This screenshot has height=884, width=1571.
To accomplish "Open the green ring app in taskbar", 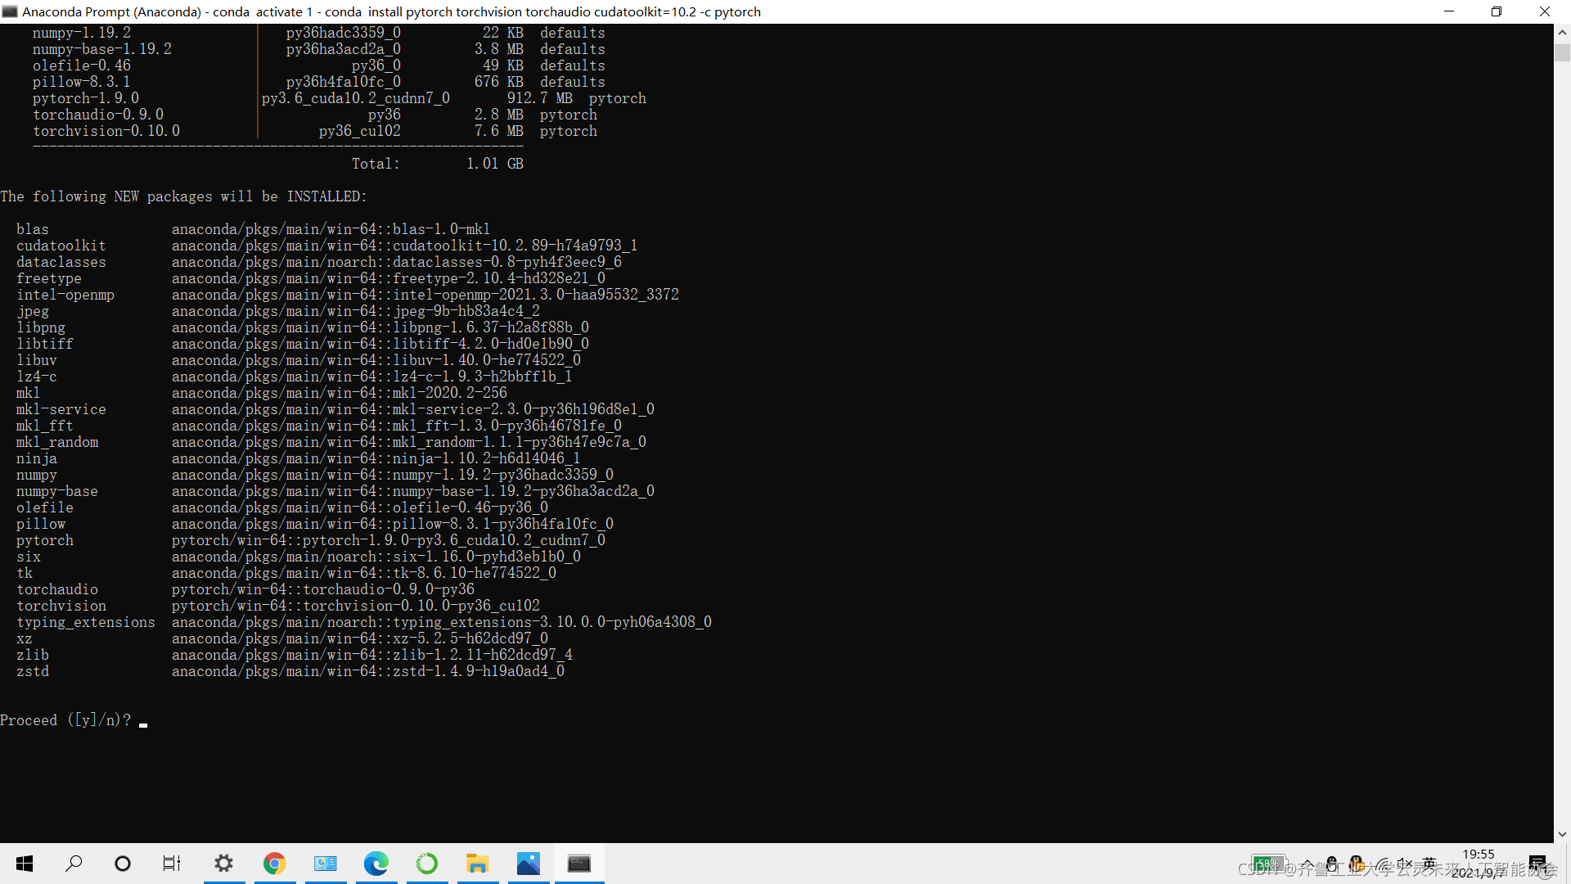I will [x=426, y=864].
